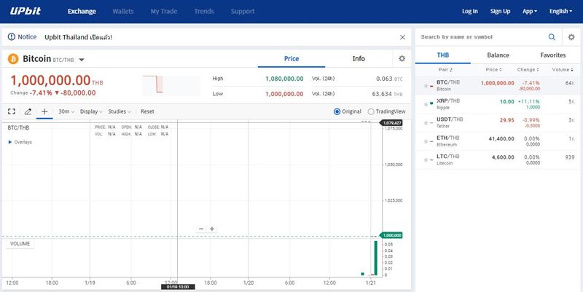
Task: Select the THB market tab
Action: coord(443,55)
